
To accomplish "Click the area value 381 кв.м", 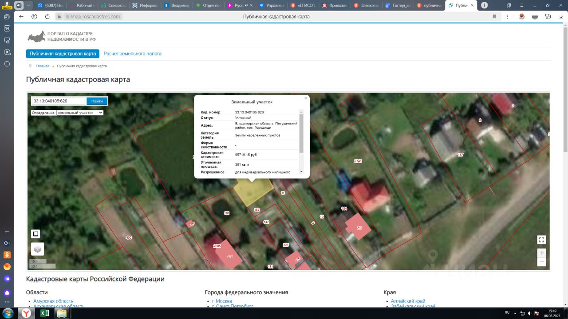I will coord(242,164).
